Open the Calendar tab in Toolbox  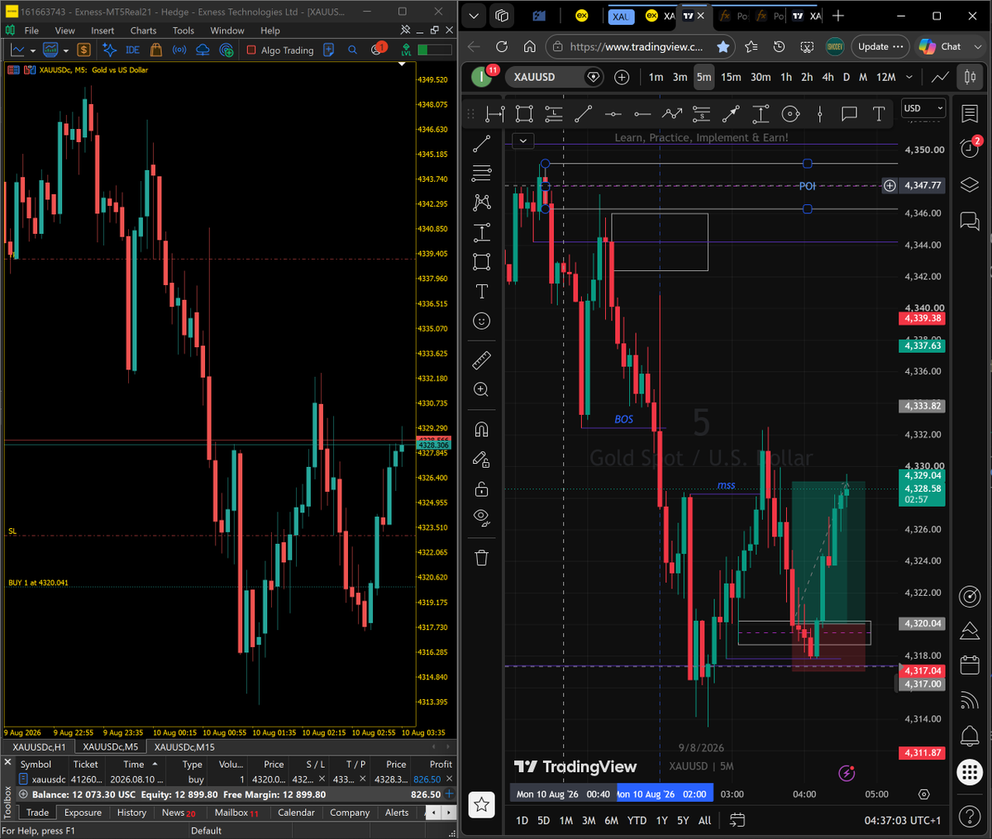coord(296,813)
